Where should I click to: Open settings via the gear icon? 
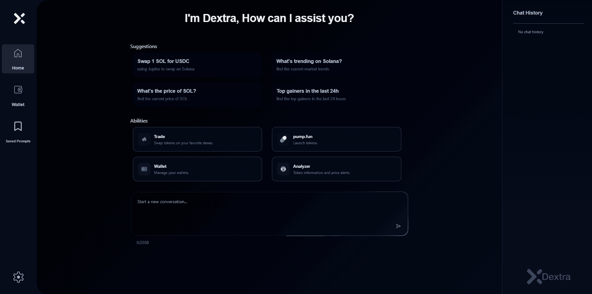18,277
